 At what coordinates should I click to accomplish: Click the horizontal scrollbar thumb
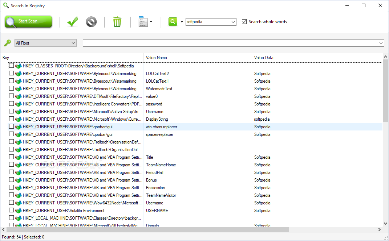[x=147, y=230]
